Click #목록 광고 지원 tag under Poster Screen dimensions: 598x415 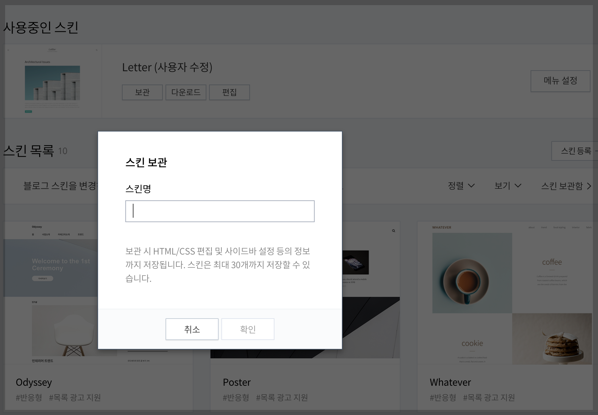pos(282,398)
